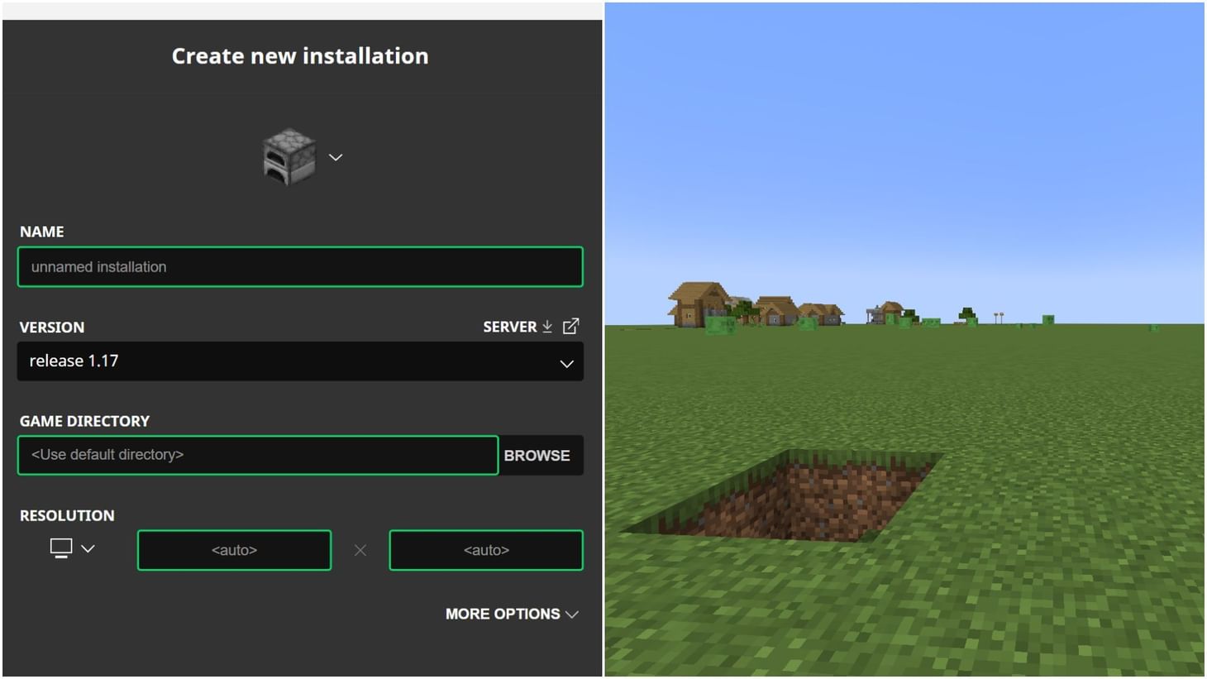Click the Use default directory field
This screenshot has width=1207, height=679.
[257, 455]
